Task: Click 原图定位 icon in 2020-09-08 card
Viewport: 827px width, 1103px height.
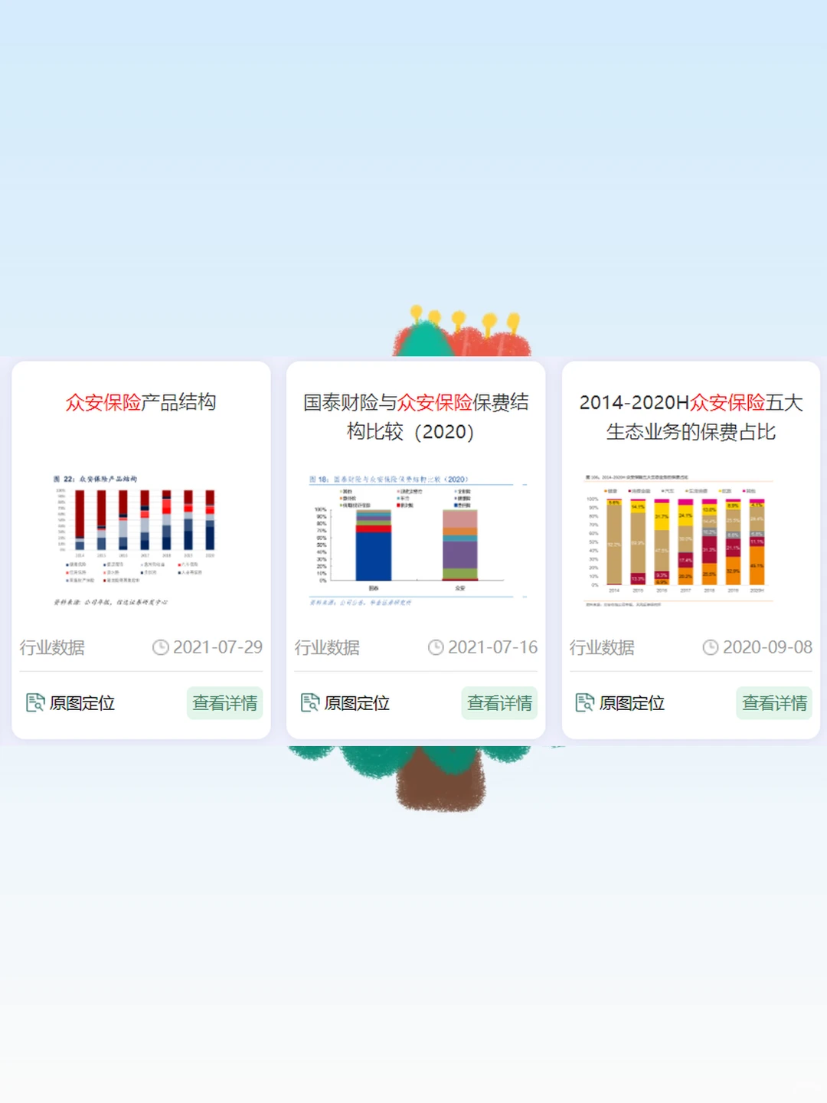Action: 585,702
